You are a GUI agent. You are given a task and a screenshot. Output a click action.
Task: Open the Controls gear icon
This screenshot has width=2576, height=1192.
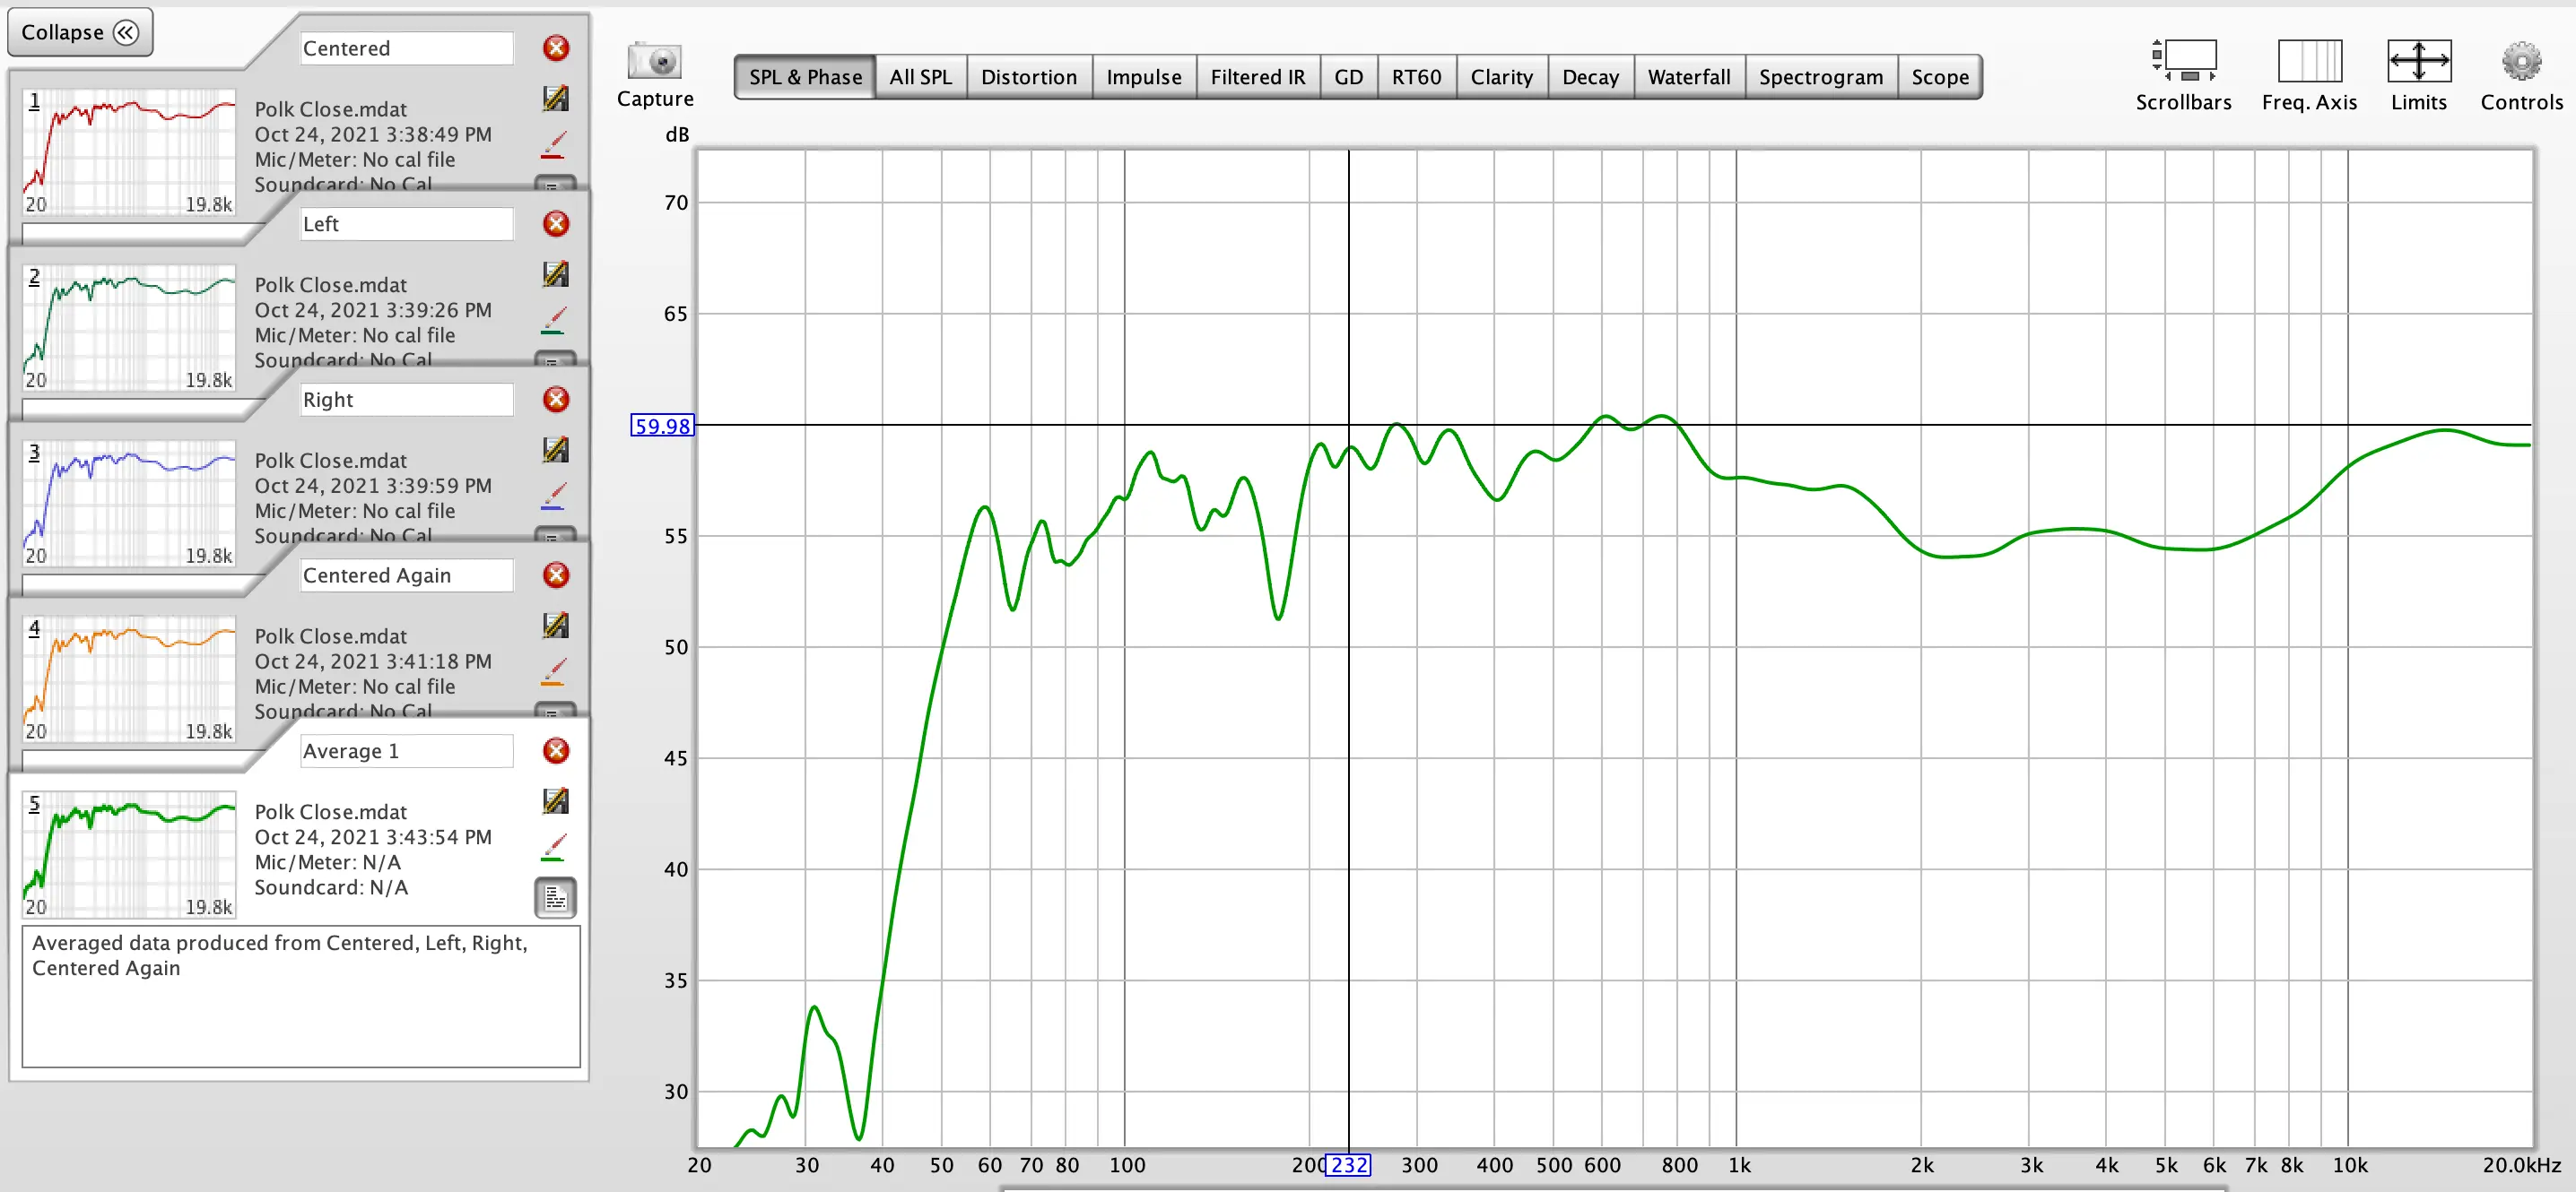coord(2521,61)
